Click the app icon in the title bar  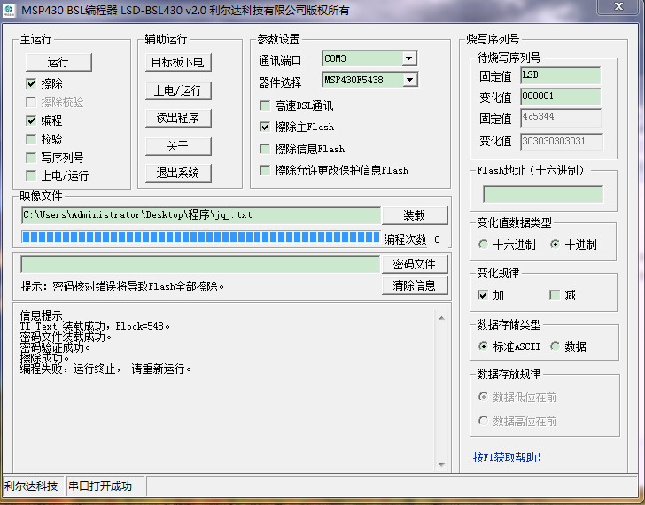point(9,10)
